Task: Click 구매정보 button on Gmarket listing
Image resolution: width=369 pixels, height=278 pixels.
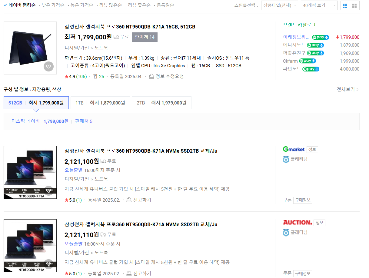Action: click(303, 200)
